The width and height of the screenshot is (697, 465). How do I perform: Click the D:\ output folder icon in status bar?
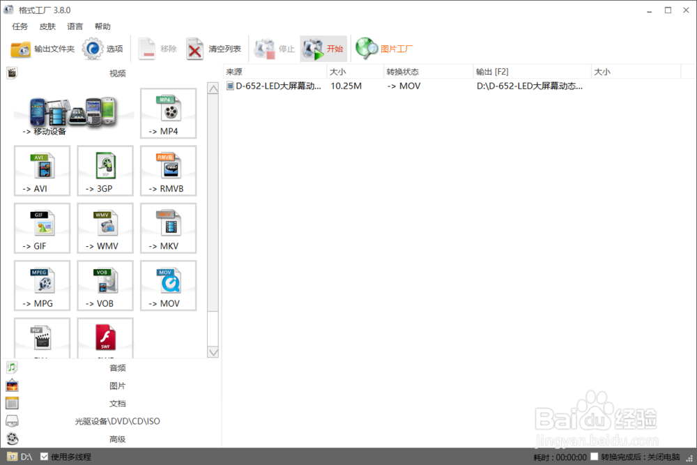point(13,457)
